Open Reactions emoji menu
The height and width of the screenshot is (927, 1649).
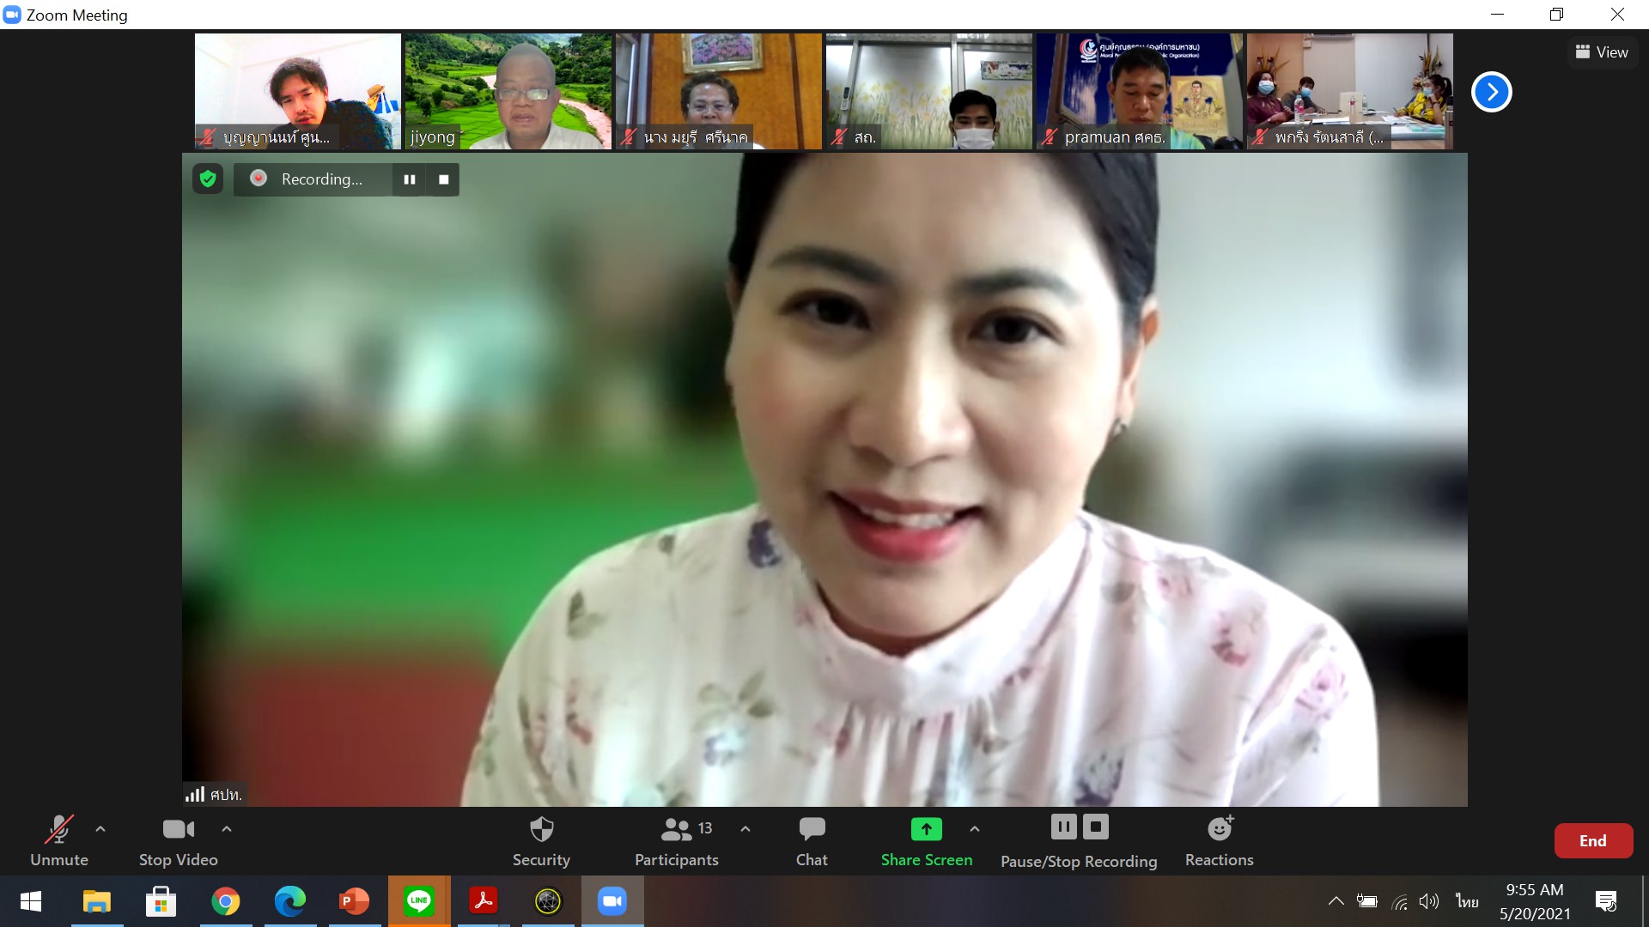coord(1220,841)
